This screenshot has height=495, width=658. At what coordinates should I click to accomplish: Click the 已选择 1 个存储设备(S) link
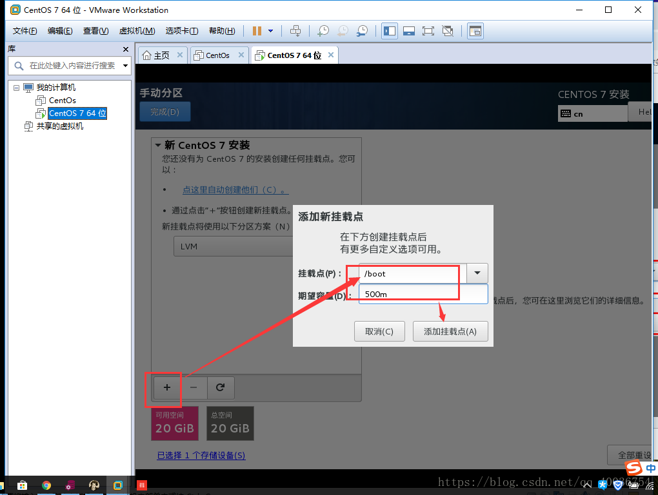201,455
